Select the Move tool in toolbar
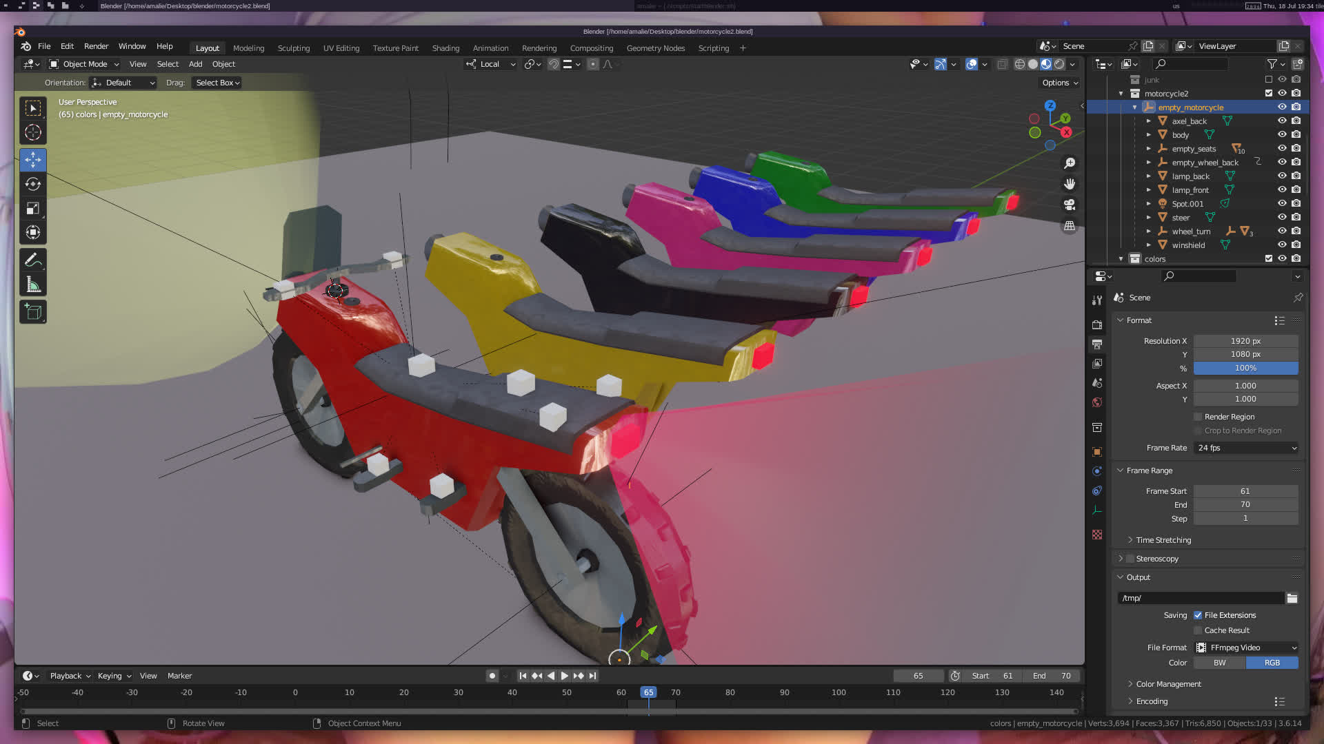The width and height of the screenshot is (1324, 744). tap(32, 160)
